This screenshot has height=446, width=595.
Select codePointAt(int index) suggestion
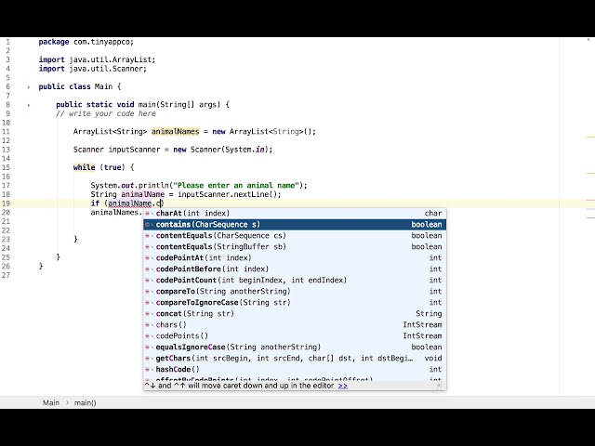295,258
